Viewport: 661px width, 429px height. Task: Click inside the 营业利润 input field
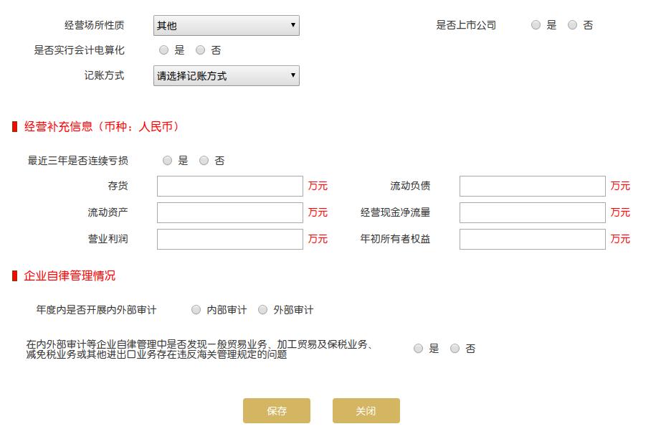(229, 239)
